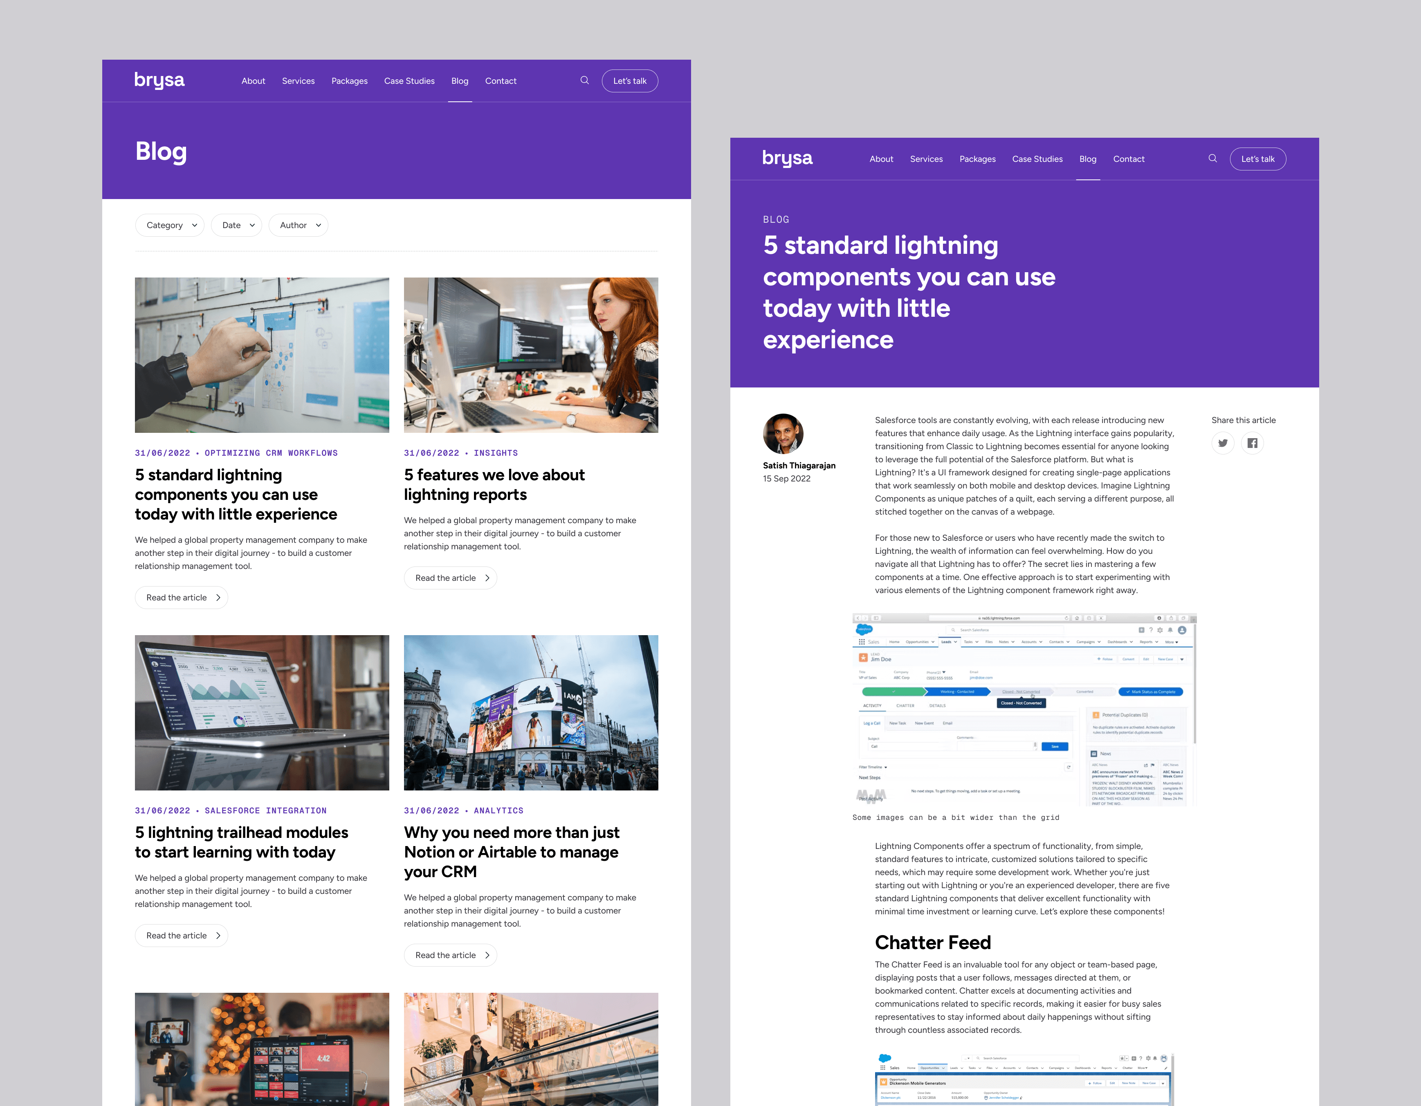Click the Contact link in article header

pos(1128,159)
